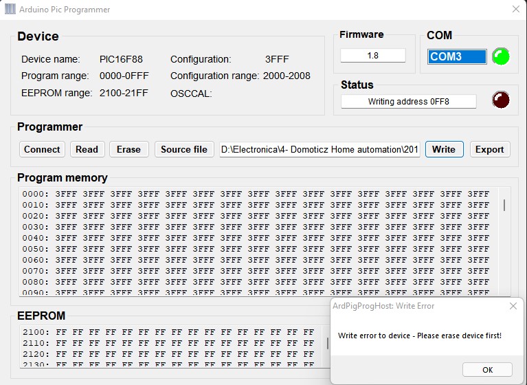Click the Write button

click(x=444, y=149)
